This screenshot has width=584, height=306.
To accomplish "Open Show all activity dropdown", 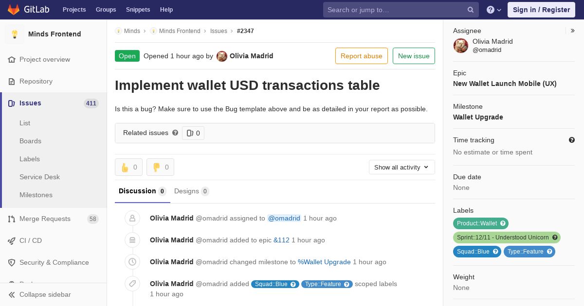I will 402,167.
